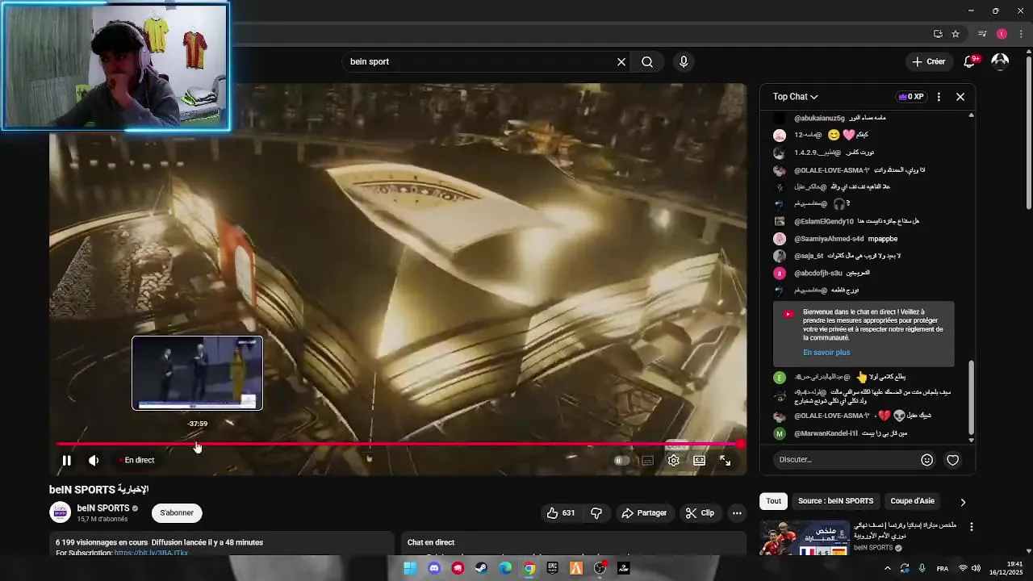The height and width of the screenshot is (581, 1033).
Task: Click chat user @MarwanKandel-l1l
Action: tap(826, 433)
